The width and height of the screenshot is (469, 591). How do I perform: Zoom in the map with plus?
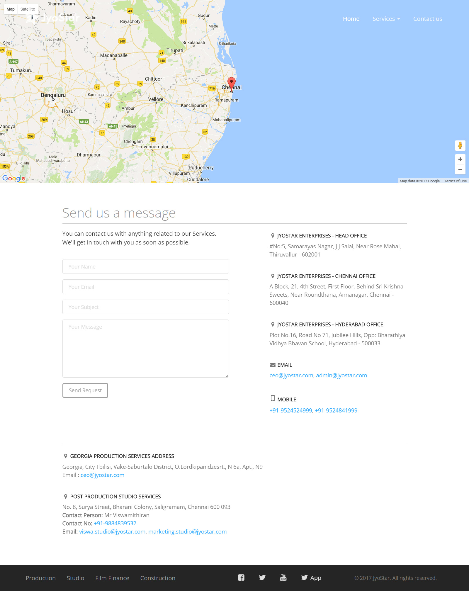(460, 159)
